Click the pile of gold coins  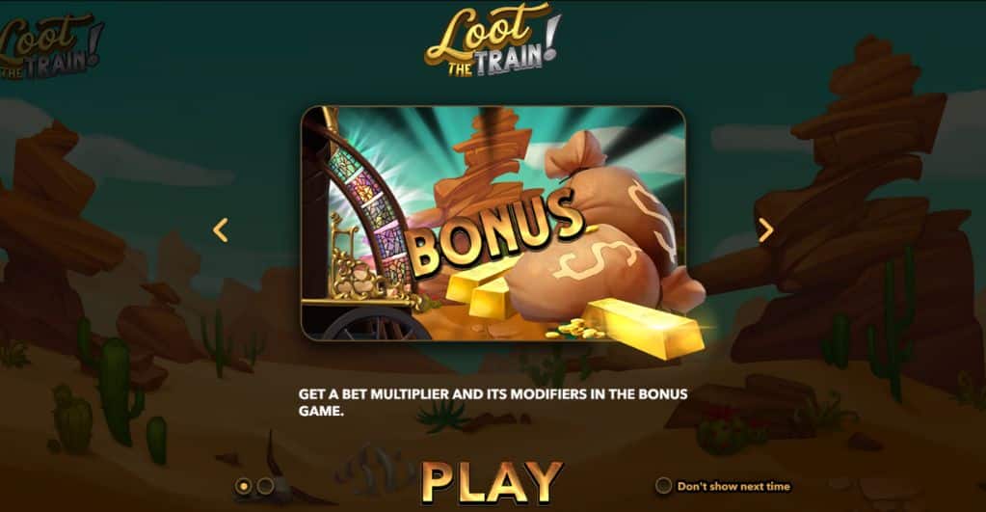575,330
